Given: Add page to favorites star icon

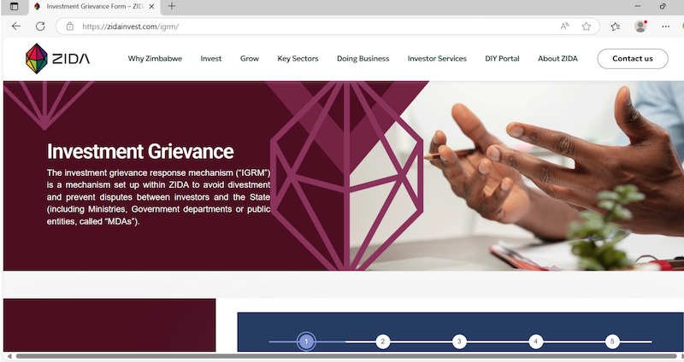Looking at the screenshot, I should 587,26.
